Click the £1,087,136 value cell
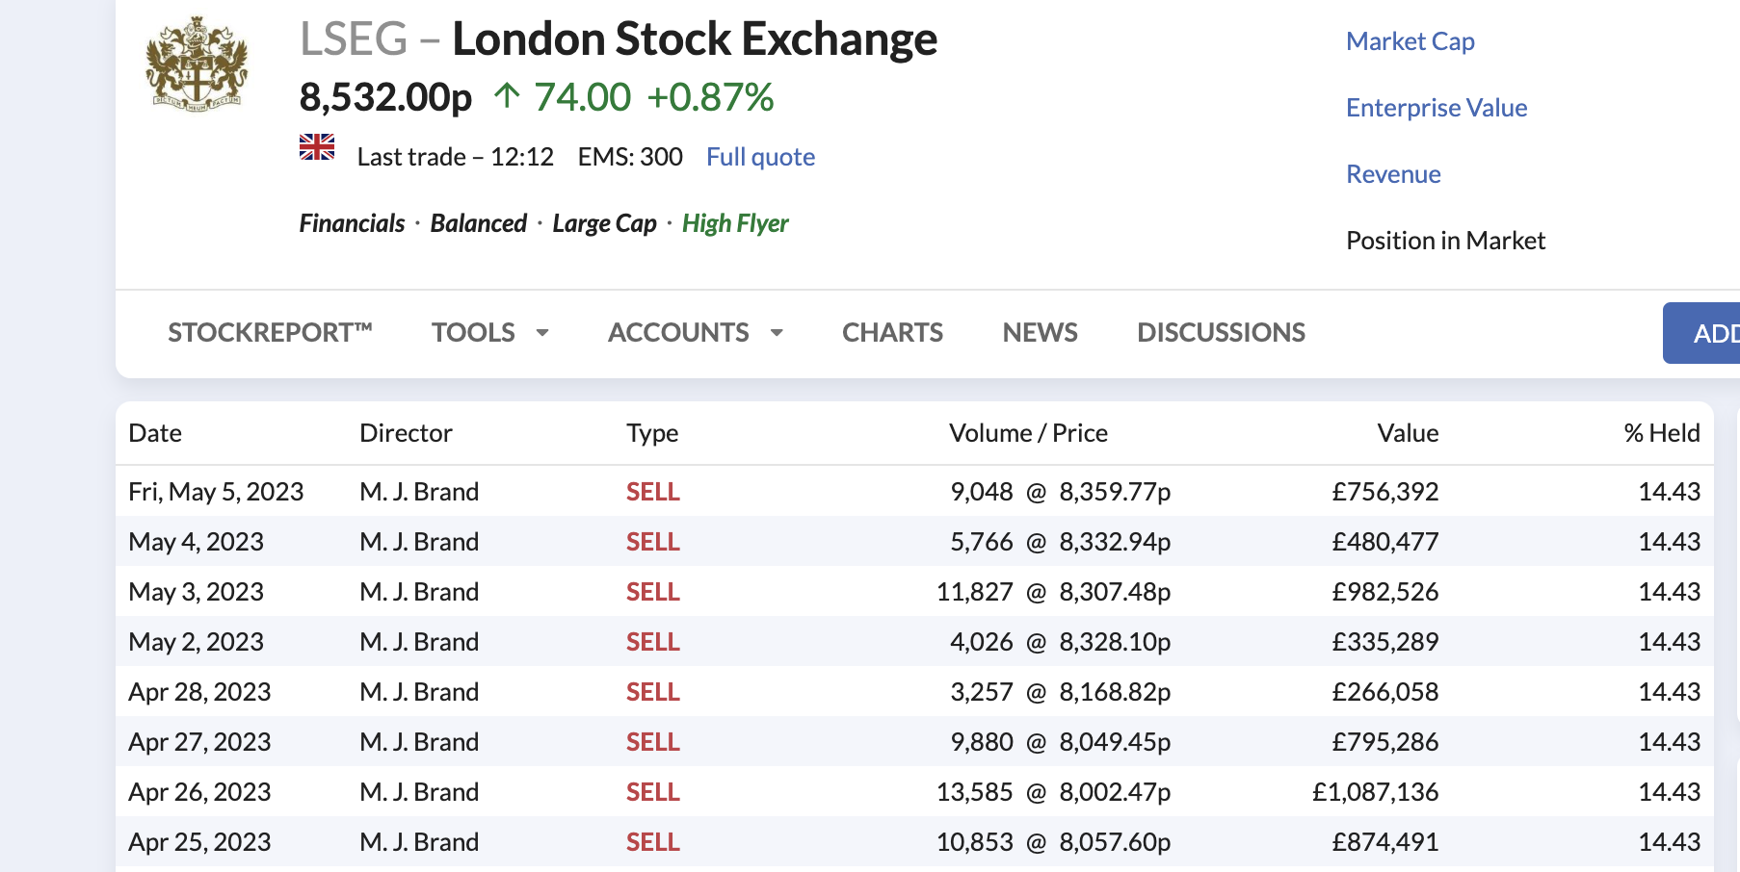1740x872 pixels. click(x=1376, y=792)
